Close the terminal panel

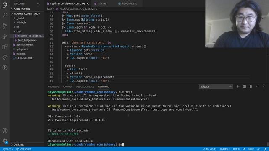pyautogui.click(x=264, y=86)
